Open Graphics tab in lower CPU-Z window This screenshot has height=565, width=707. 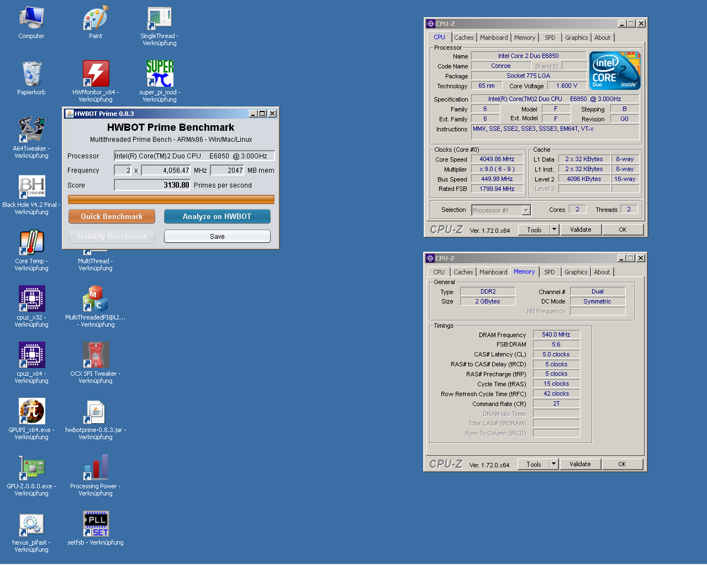click(576, 272)
